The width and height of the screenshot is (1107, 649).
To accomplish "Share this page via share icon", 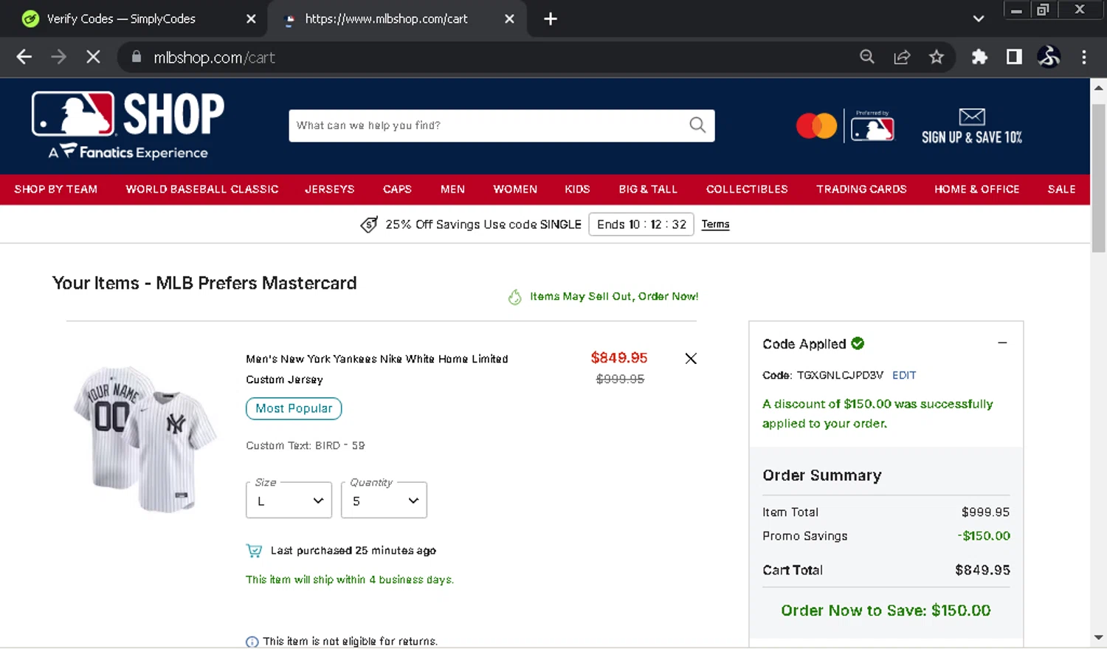I will pyautogui.click(x=902, y=57).
